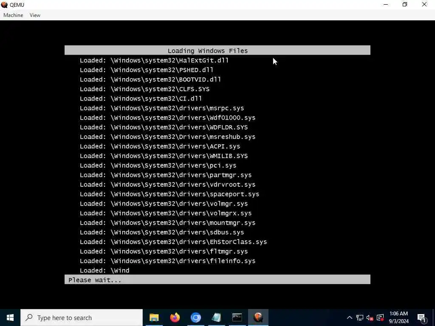The image size is (435, 326).
Task: Click the sdbus.sys loaded line
Action: 162,233
